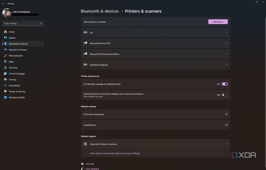Screen dimensions: 266x170
Task: Go to System in sidebar
Action: pyautogui.click(x=12, y=38)
